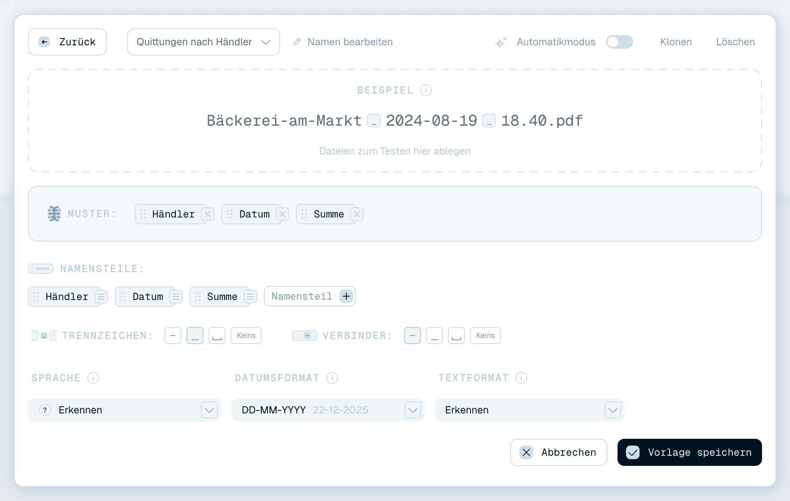790x501 pixels.
Task: Select hyphen as Trennzeichen
Action: [173, 336]
